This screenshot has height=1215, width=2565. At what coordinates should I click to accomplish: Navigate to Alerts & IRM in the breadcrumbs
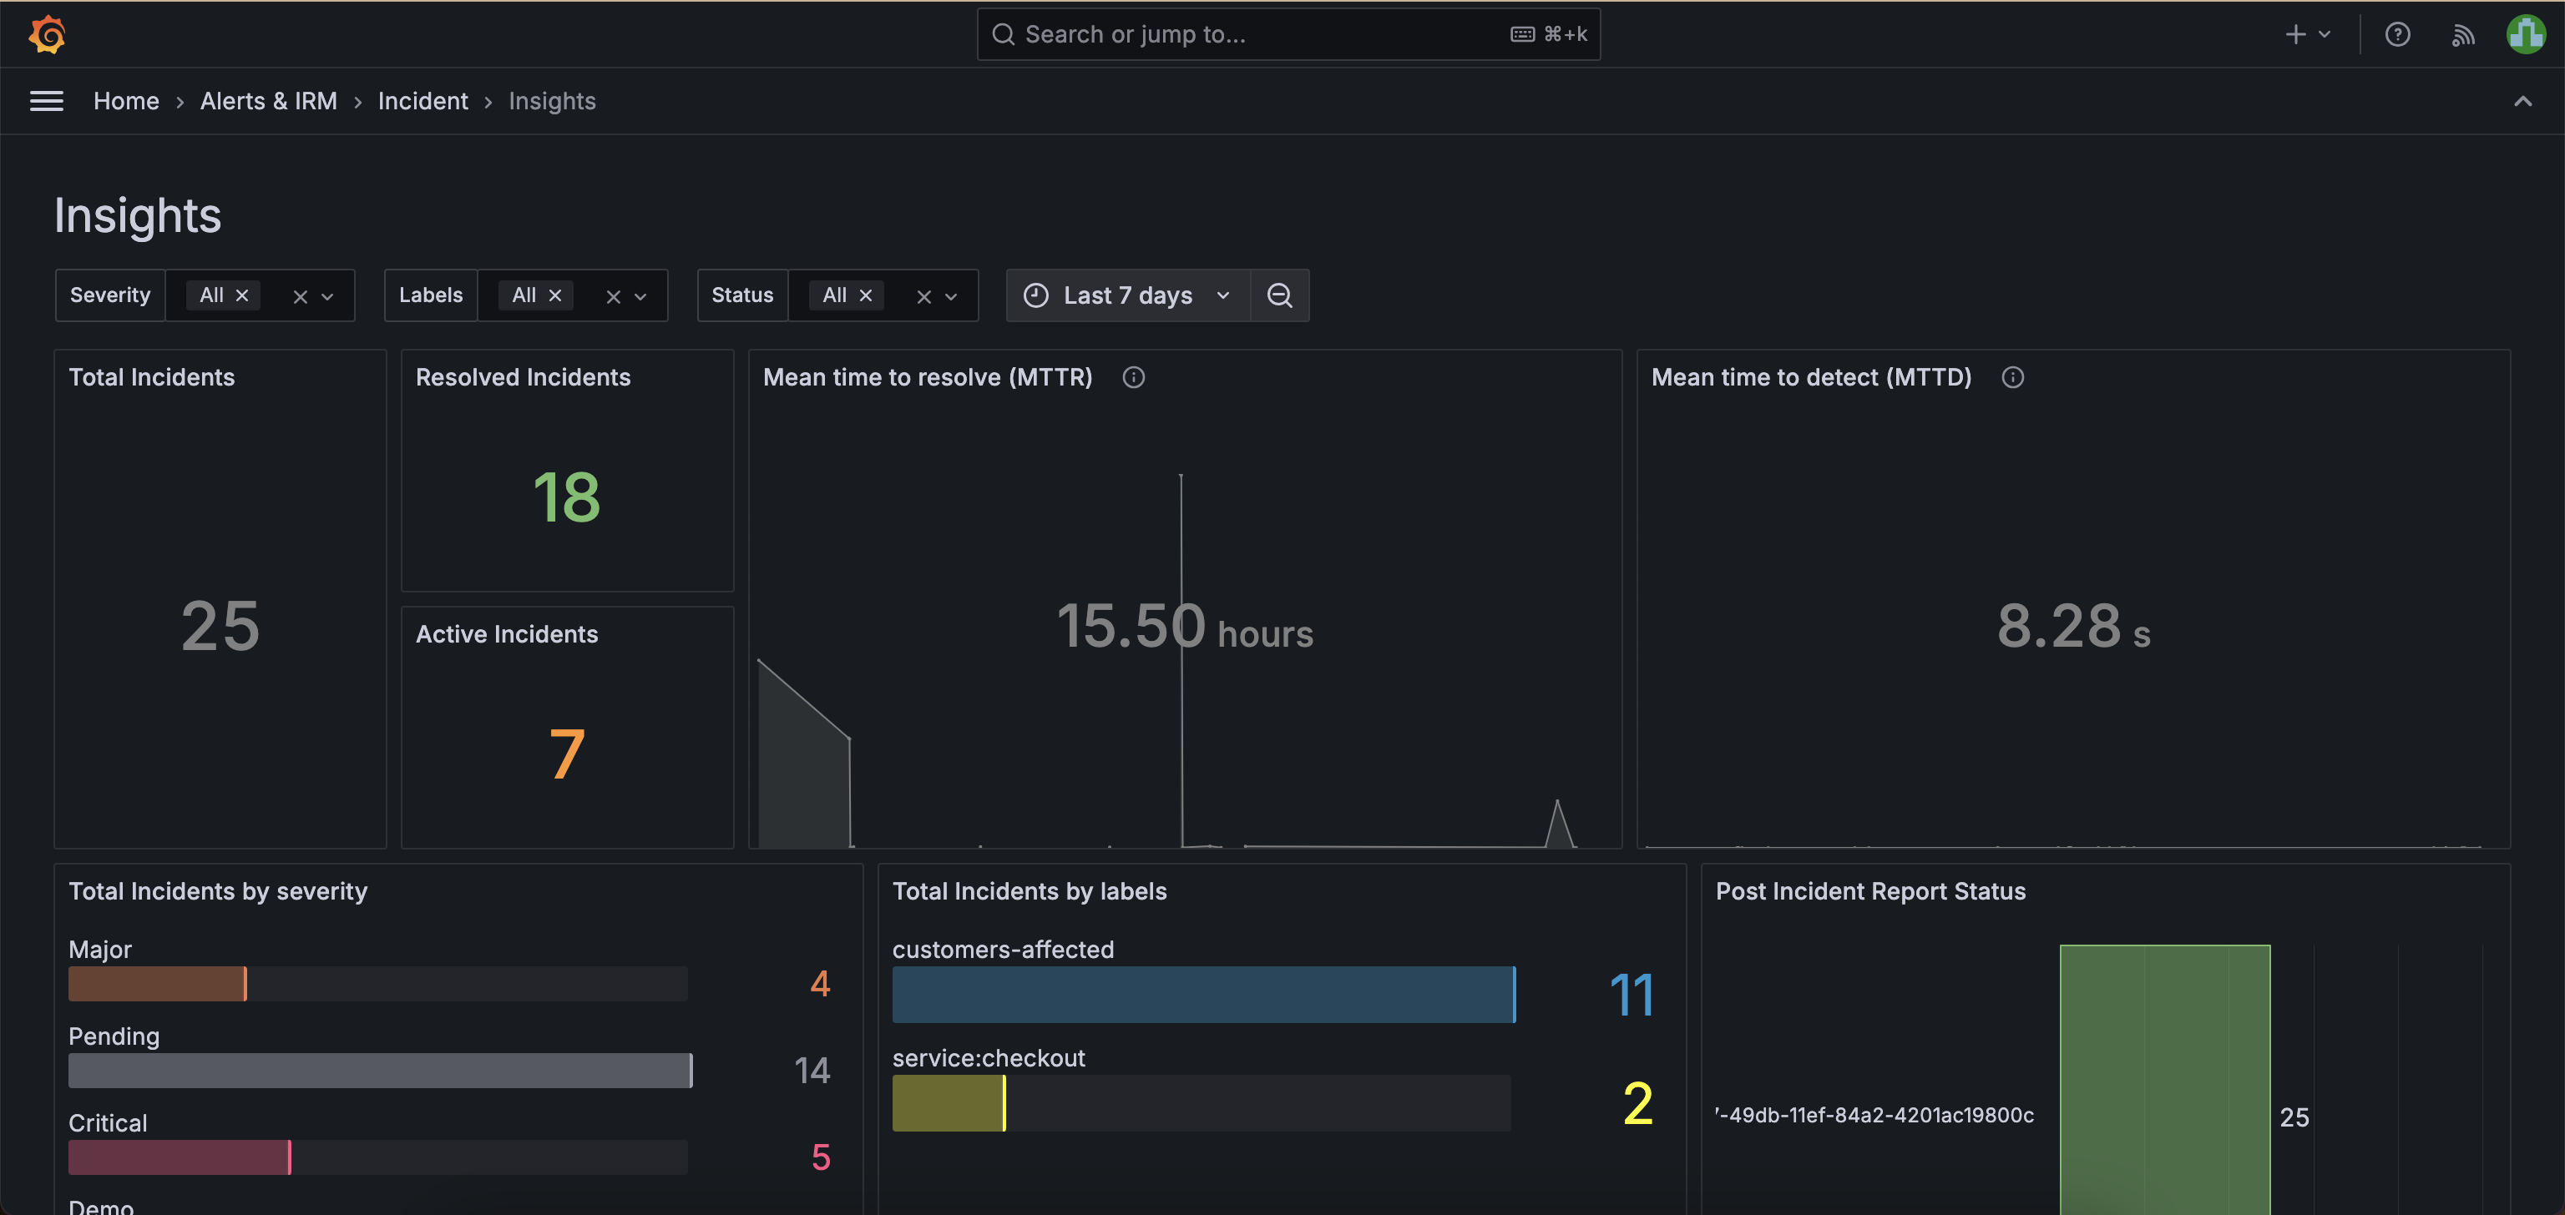pyautogui.click(x=268, y=100)
